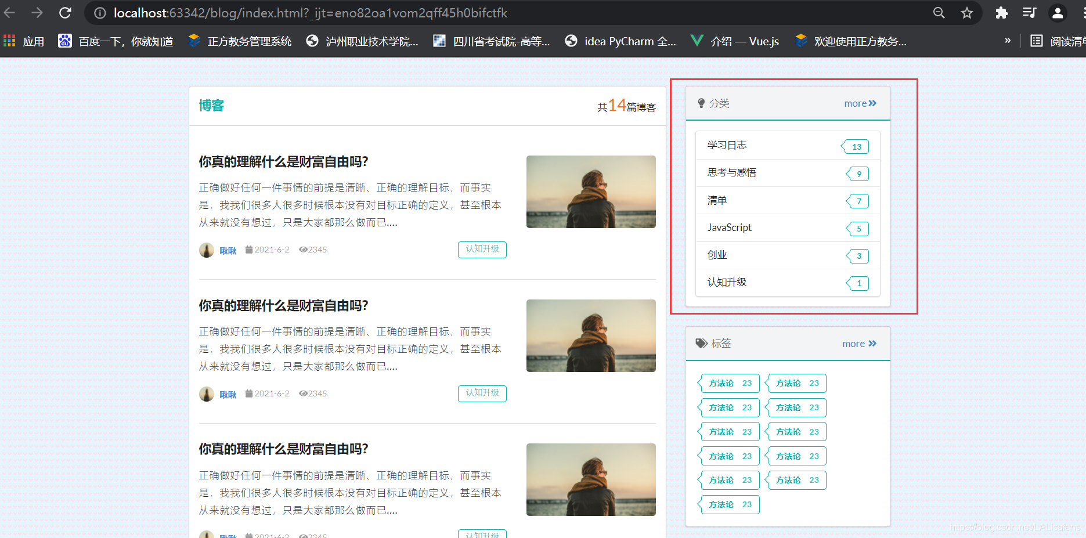
Task: Click the second post's 认知升级 category tag
Action: tap(482, 393)
